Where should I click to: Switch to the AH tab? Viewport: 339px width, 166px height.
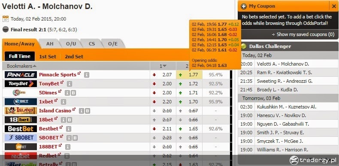pos(50,44)
